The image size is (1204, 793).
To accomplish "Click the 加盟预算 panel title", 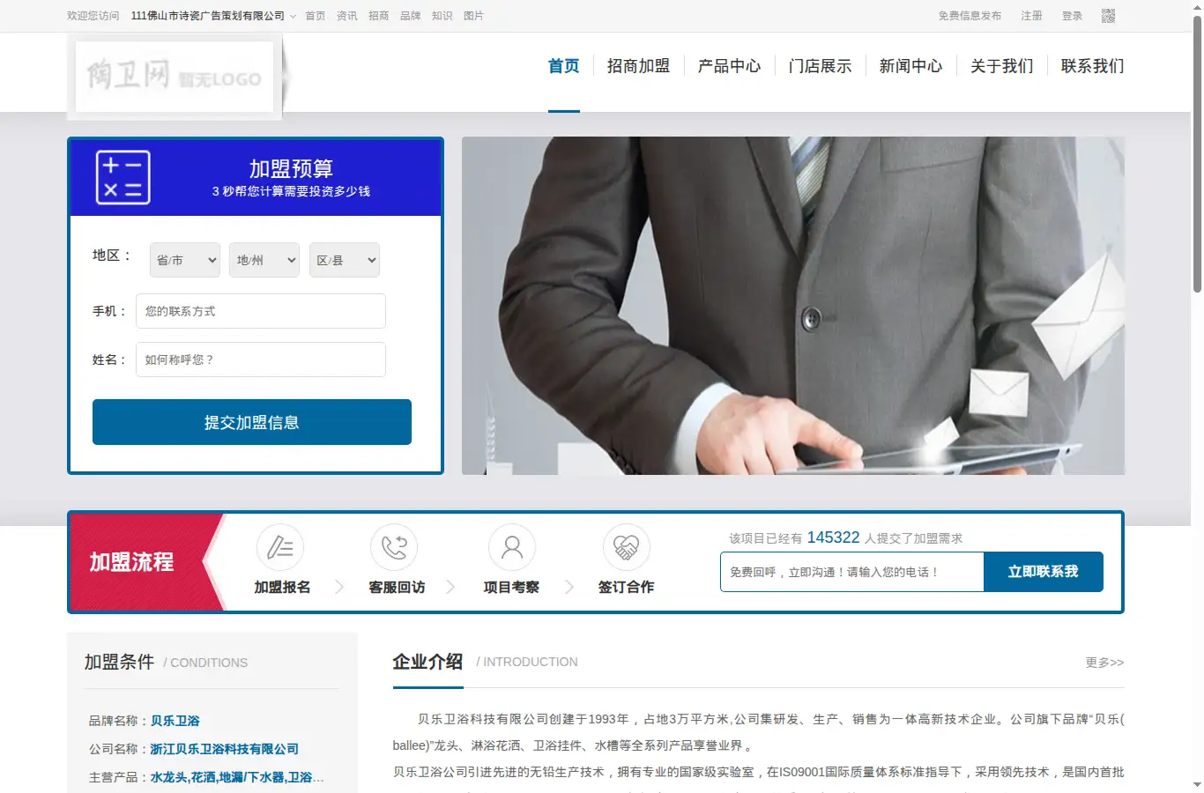I will [291, 168].
